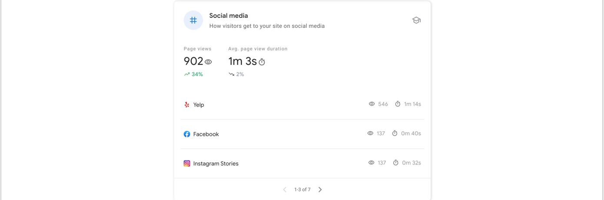
Task: Click the Yelp logo icon
Action: (x=187, y=105)
